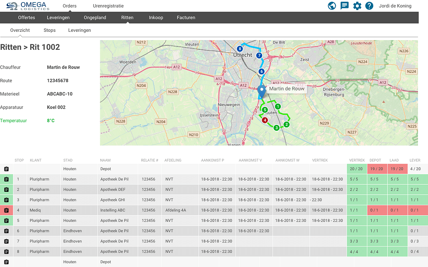Open the settings gear icon

[x=357, y=6]
